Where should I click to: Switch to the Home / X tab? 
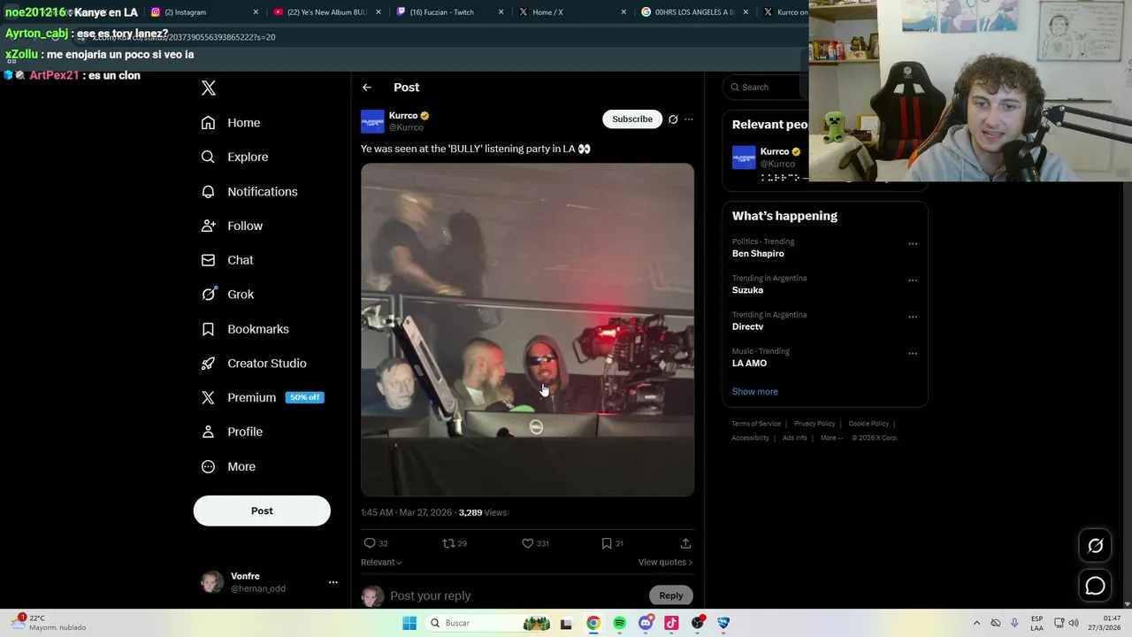(x=570, y=12)
